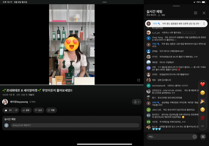Open emoji picker in chat box

(194, 137)
